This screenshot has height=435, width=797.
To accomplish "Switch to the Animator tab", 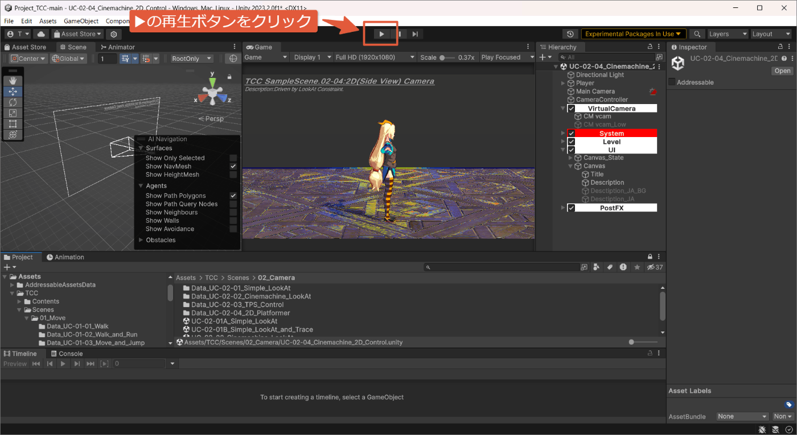I will pyautogui.click(x=117, y=47).
